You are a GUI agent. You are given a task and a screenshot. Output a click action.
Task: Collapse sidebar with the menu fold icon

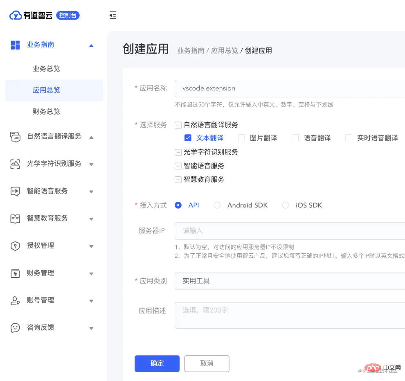pos(113,16)
